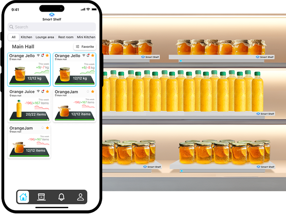Tap the green trend graph on +6/-8 kg card

(x=87, y=72)
